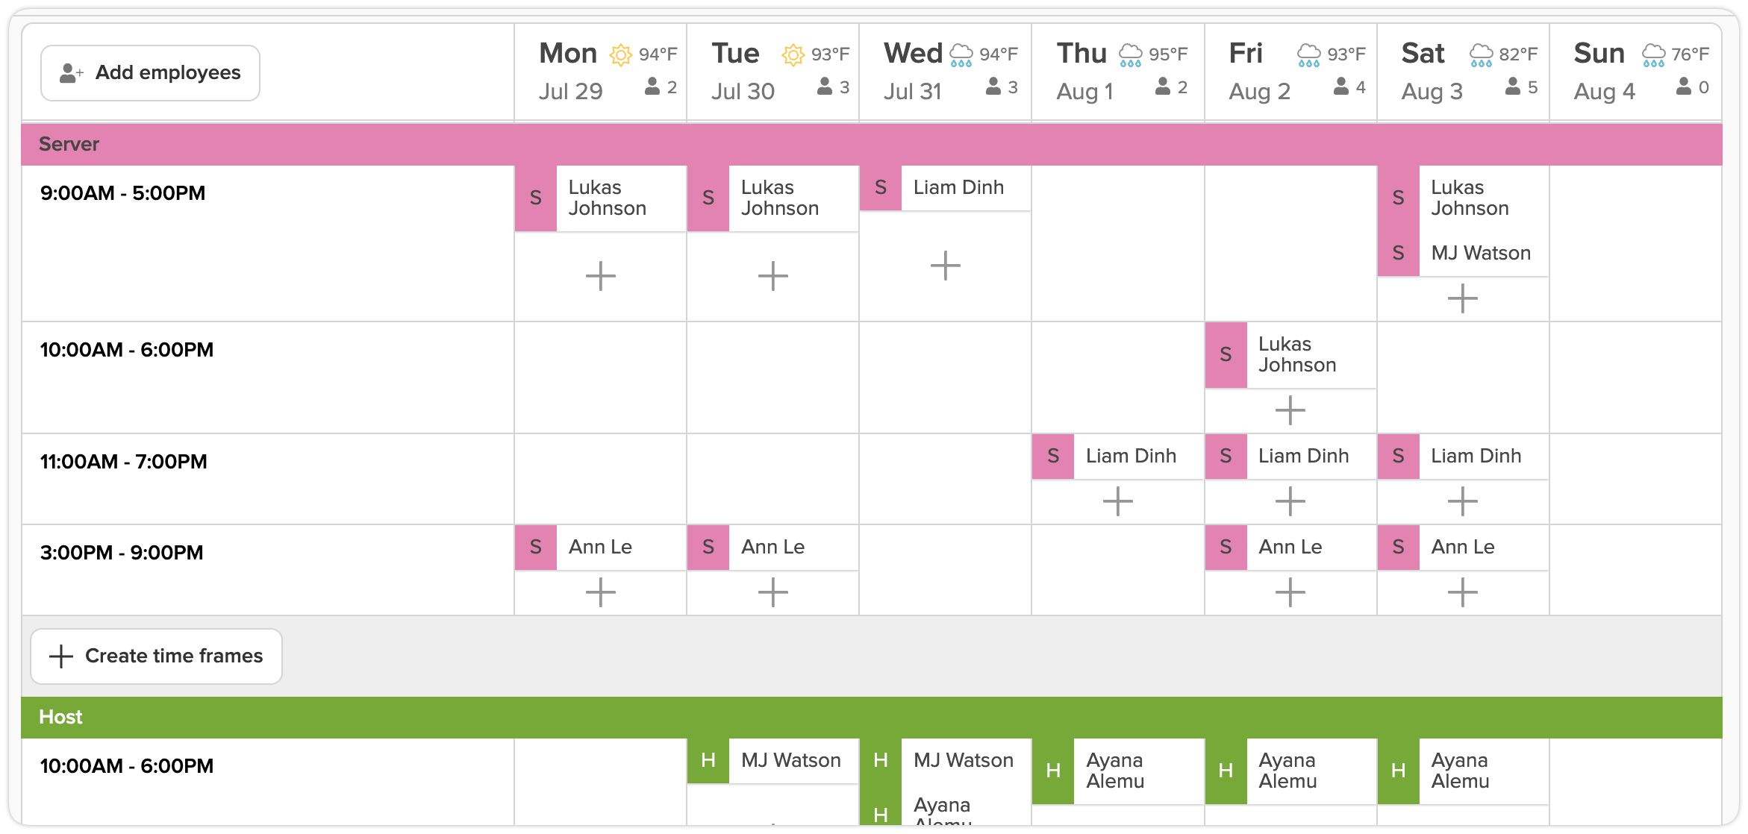Select the 11:00AM - 7:00PM time frame label

pyautogui.click(x=124, y=462)
